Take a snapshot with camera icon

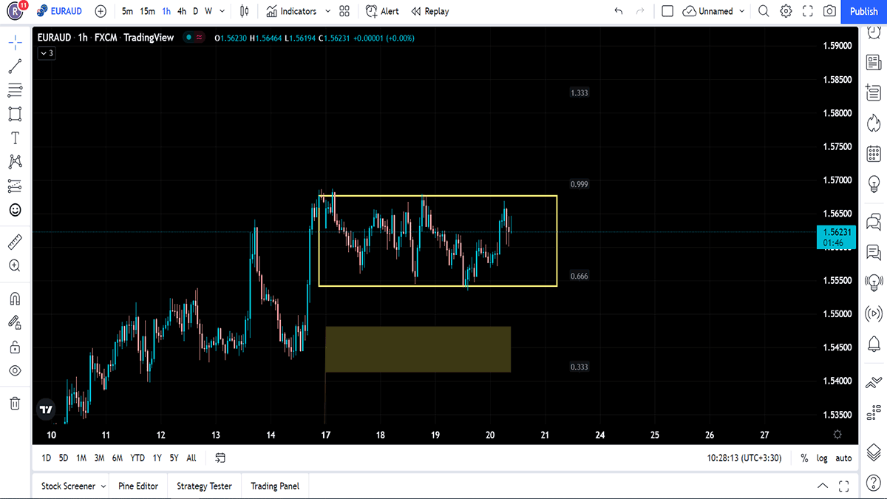click(830, 11)
